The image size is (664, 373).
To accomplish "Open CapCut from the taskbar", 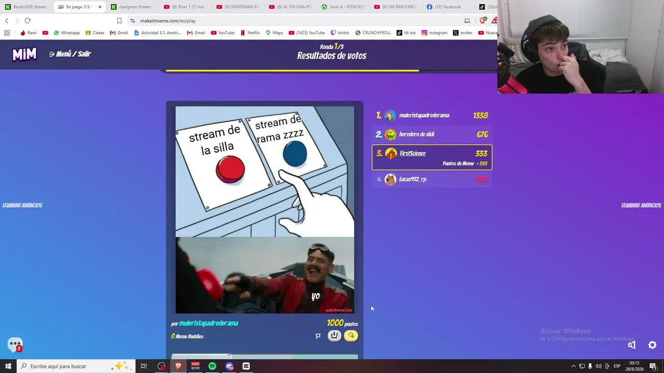I will point(246,366).
